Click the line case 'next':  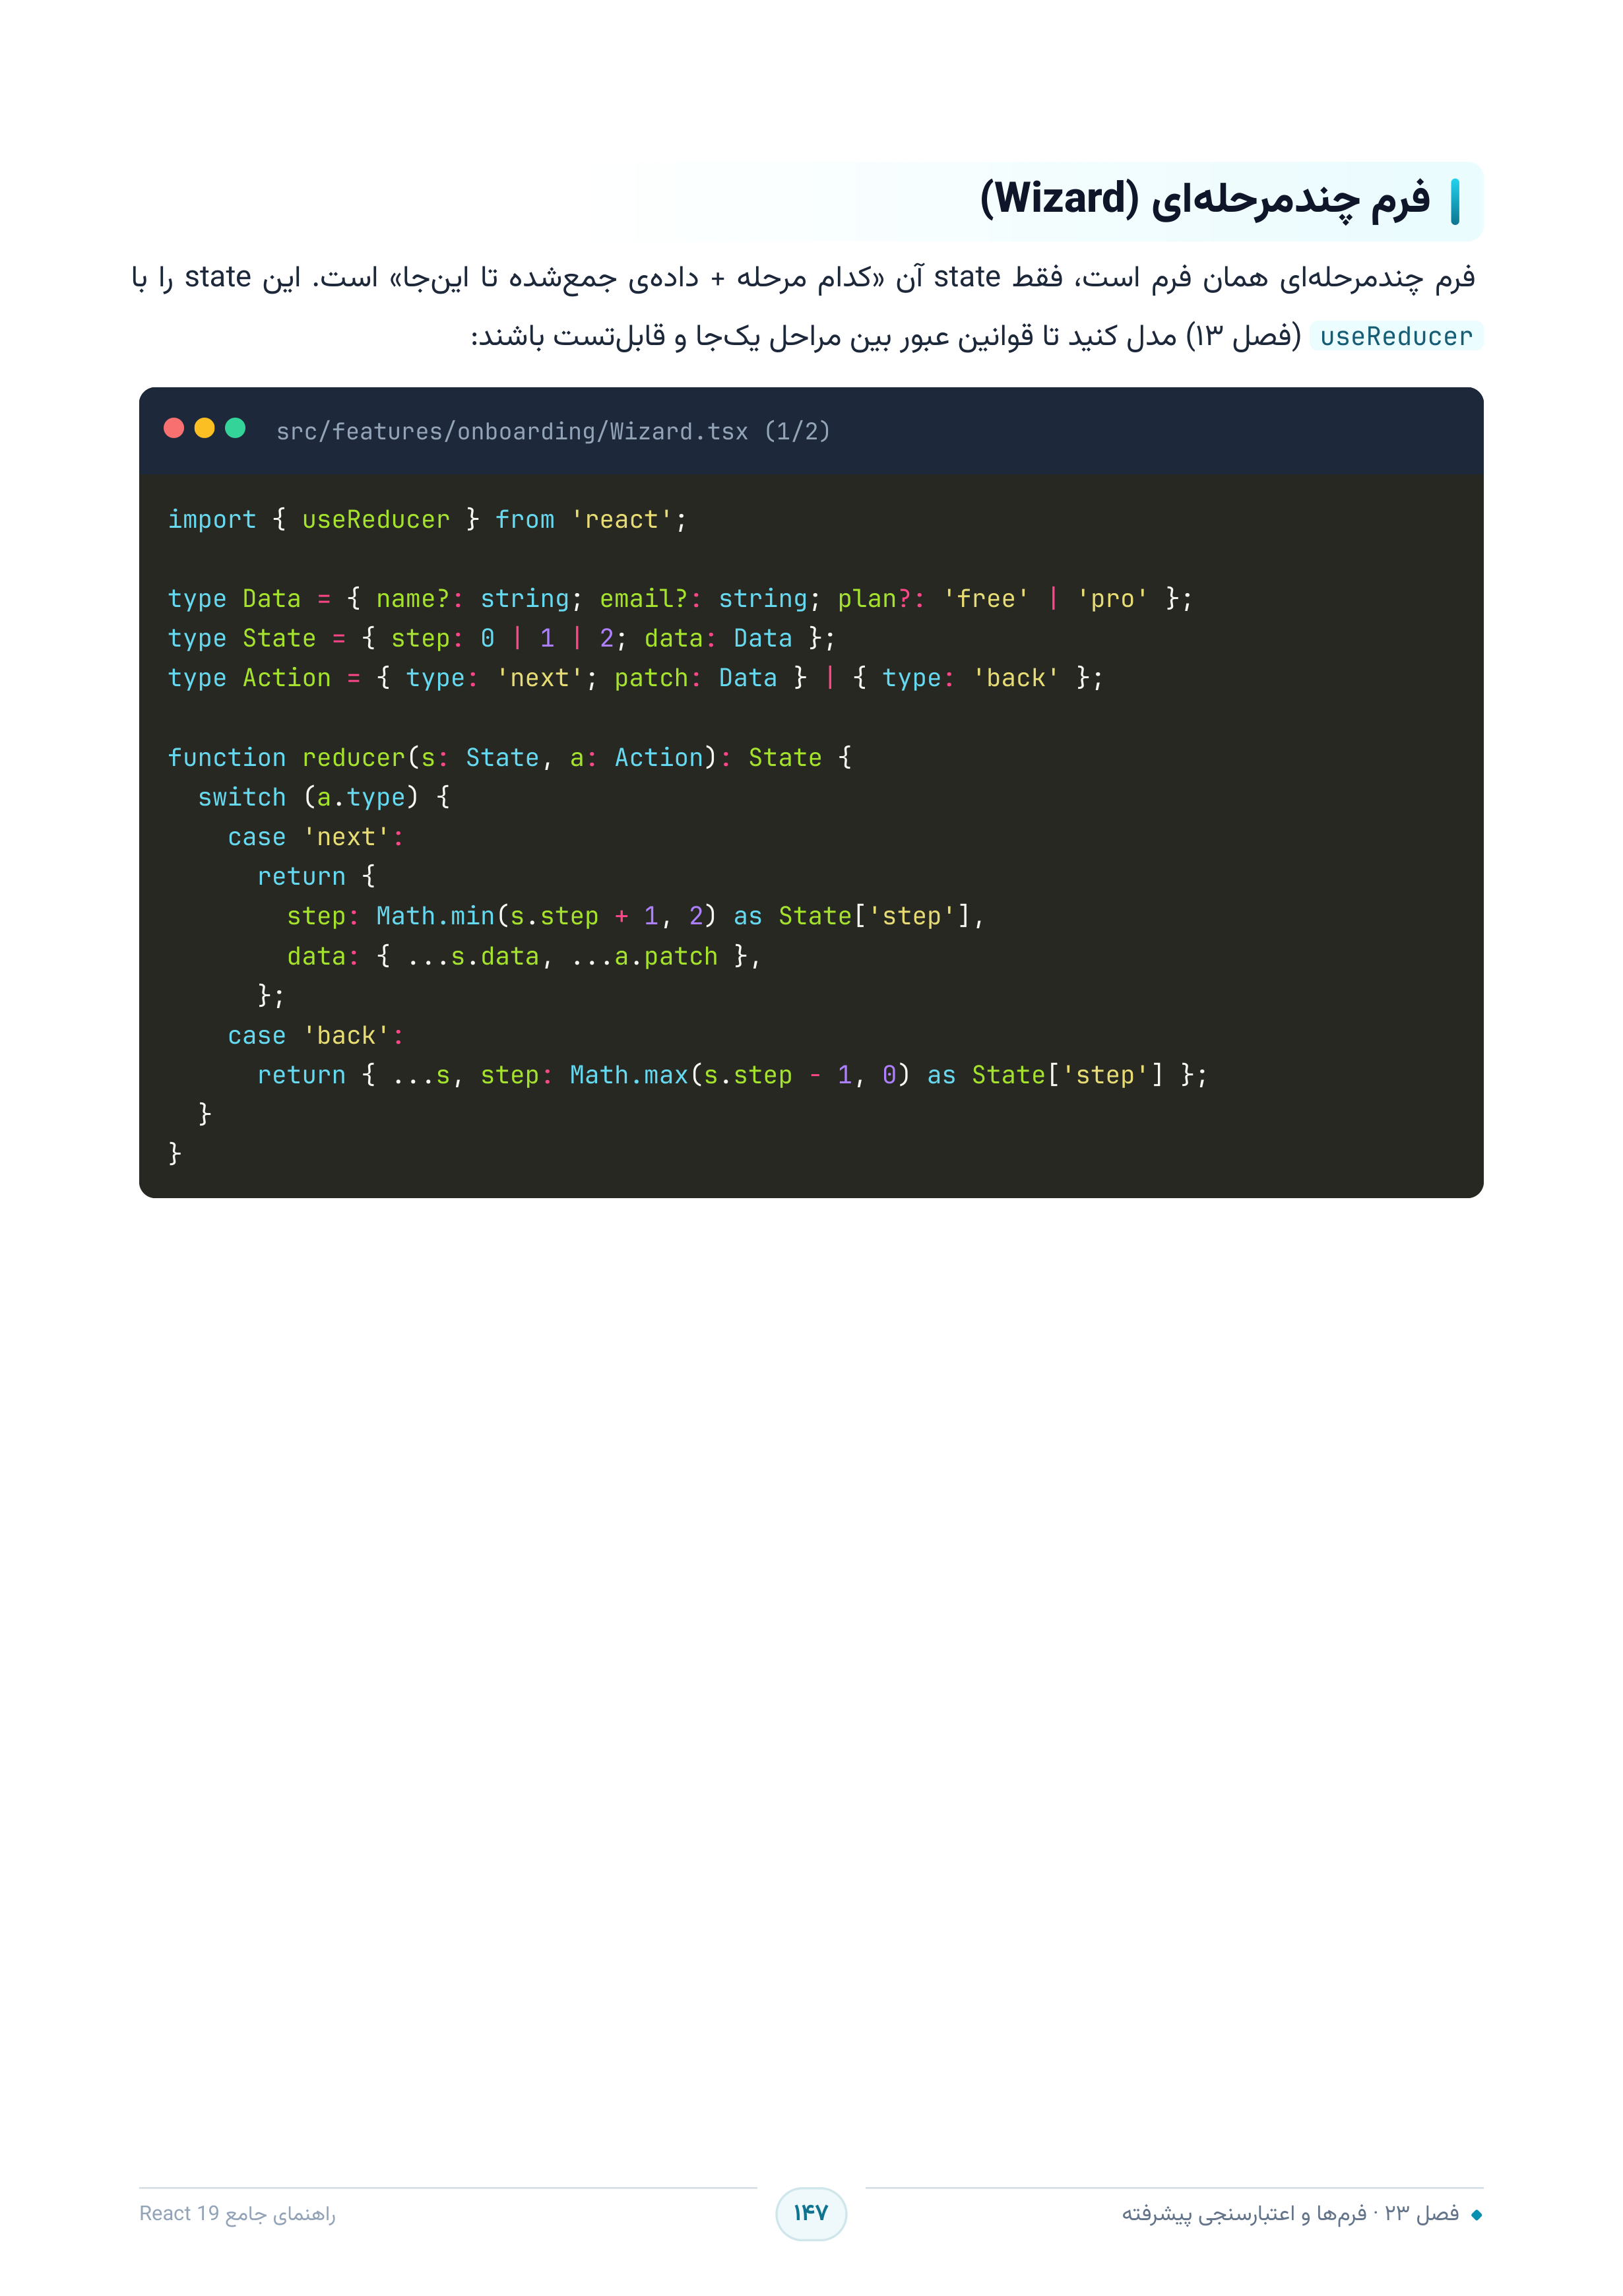point(315,837)
